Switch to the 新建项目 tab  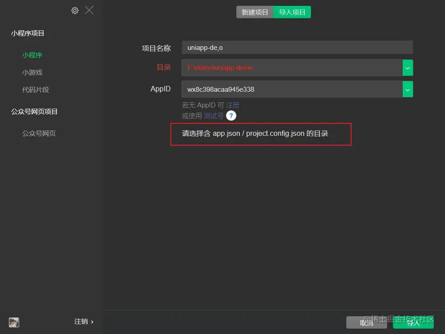(x=255, y=12)
